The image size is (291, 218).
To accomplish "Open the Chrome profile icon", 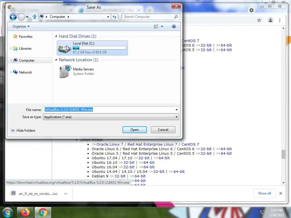I will (x=271, y=20).
